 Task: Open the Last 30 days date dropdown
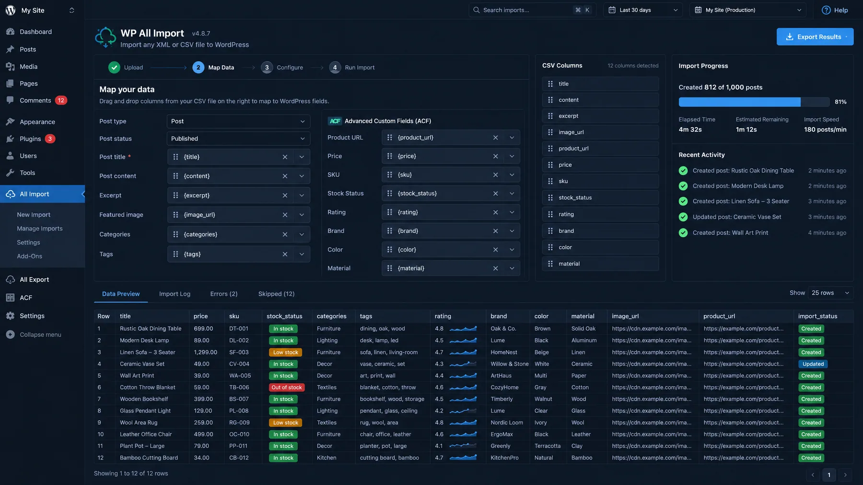point(642,10)
